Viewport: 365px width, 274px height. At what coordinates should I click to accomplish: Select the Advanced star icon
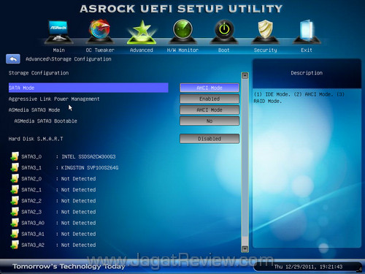tap(142, 32)
